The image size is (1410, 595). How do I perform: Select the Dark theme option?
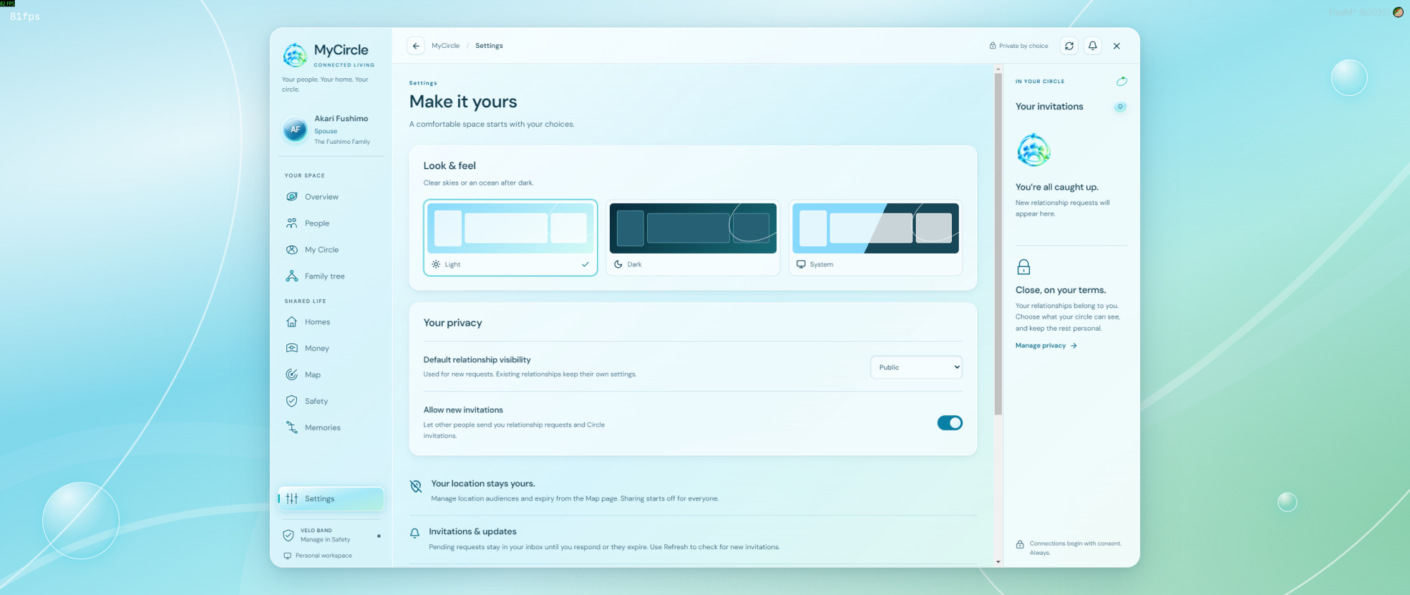click(x=693, y=238)
